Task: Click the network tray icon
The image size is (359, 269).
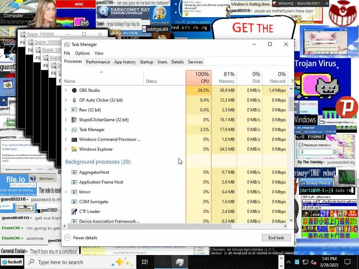Action: (x=305, y=262)
